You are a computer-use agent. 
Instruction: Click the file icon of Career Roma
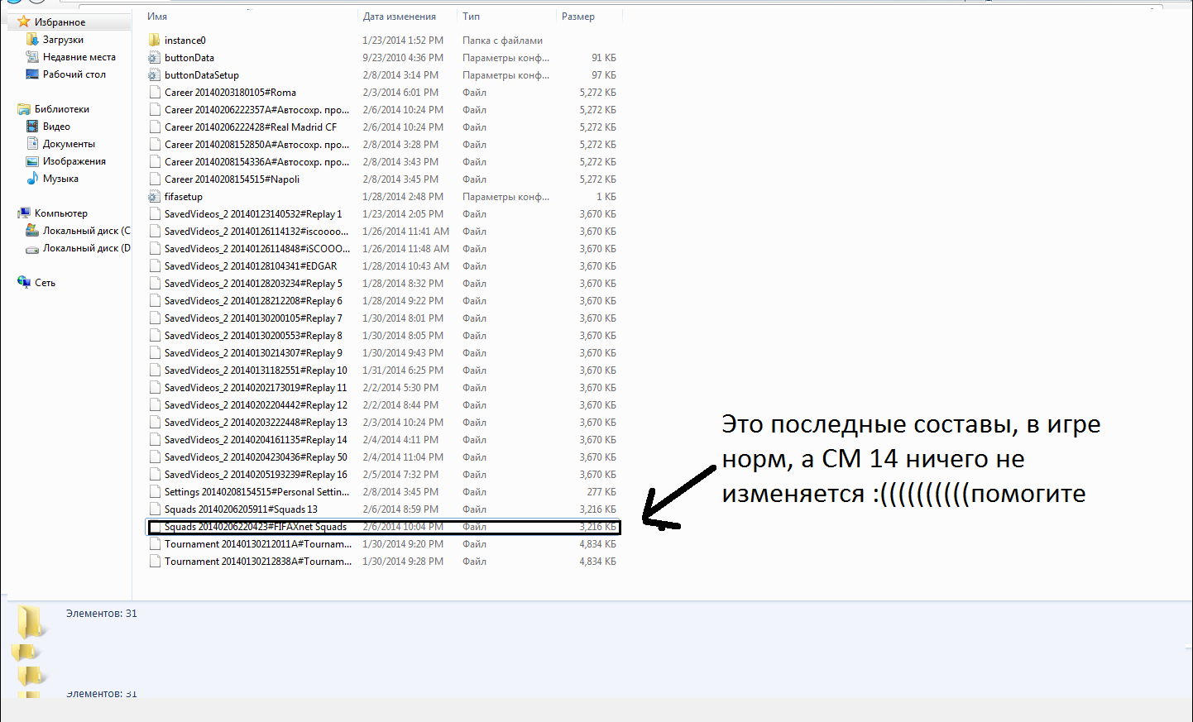154,92
